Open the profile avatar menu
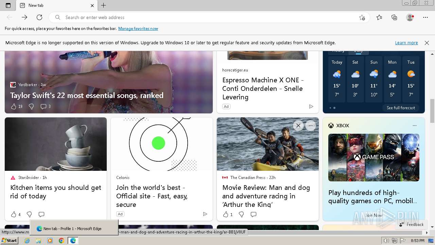This screenshot has width=435, height=245. (410, 17)
